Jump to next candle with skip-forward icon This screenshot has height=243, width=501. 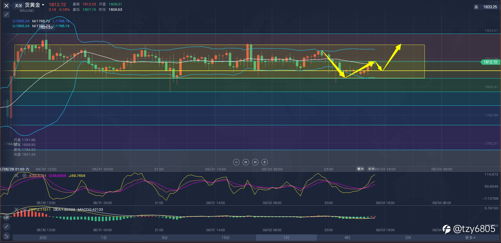[x=255, y=162]
